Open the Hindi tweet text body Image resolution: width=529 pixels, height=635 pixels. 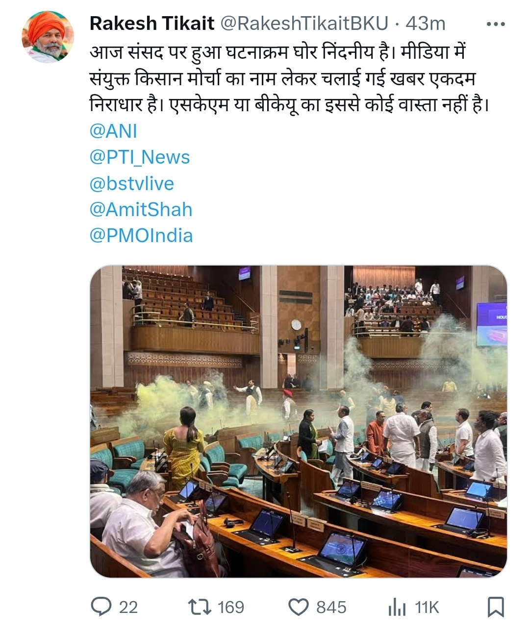(289, 78)
